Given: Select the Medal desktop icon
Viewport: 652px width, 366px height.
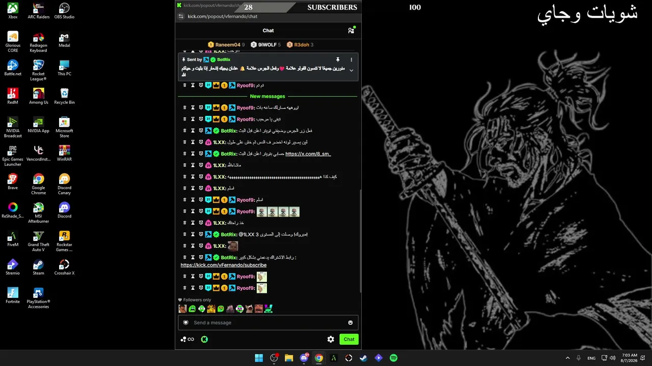Looking at the screenshot, I should [x=64, y=39].
